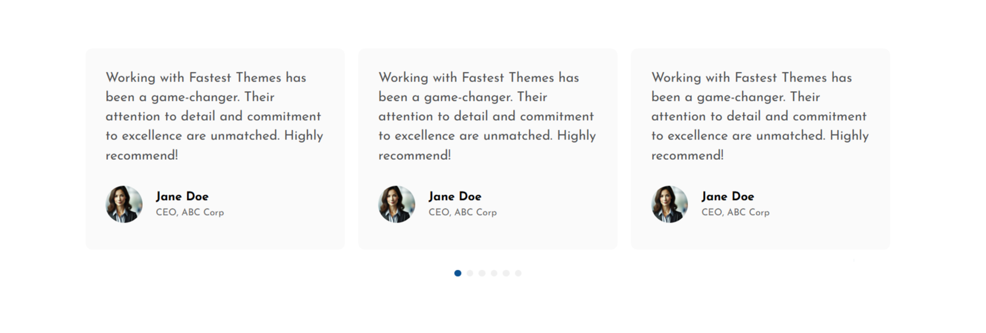Click the third carousel navigation dot
Screen dimensions: 986x333
tap(481, 273)
